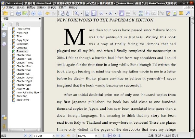Select the magnifier zoom-in tool
Image resolution: width=195 pixels, height=139 pixels.
tap(77, 13)
